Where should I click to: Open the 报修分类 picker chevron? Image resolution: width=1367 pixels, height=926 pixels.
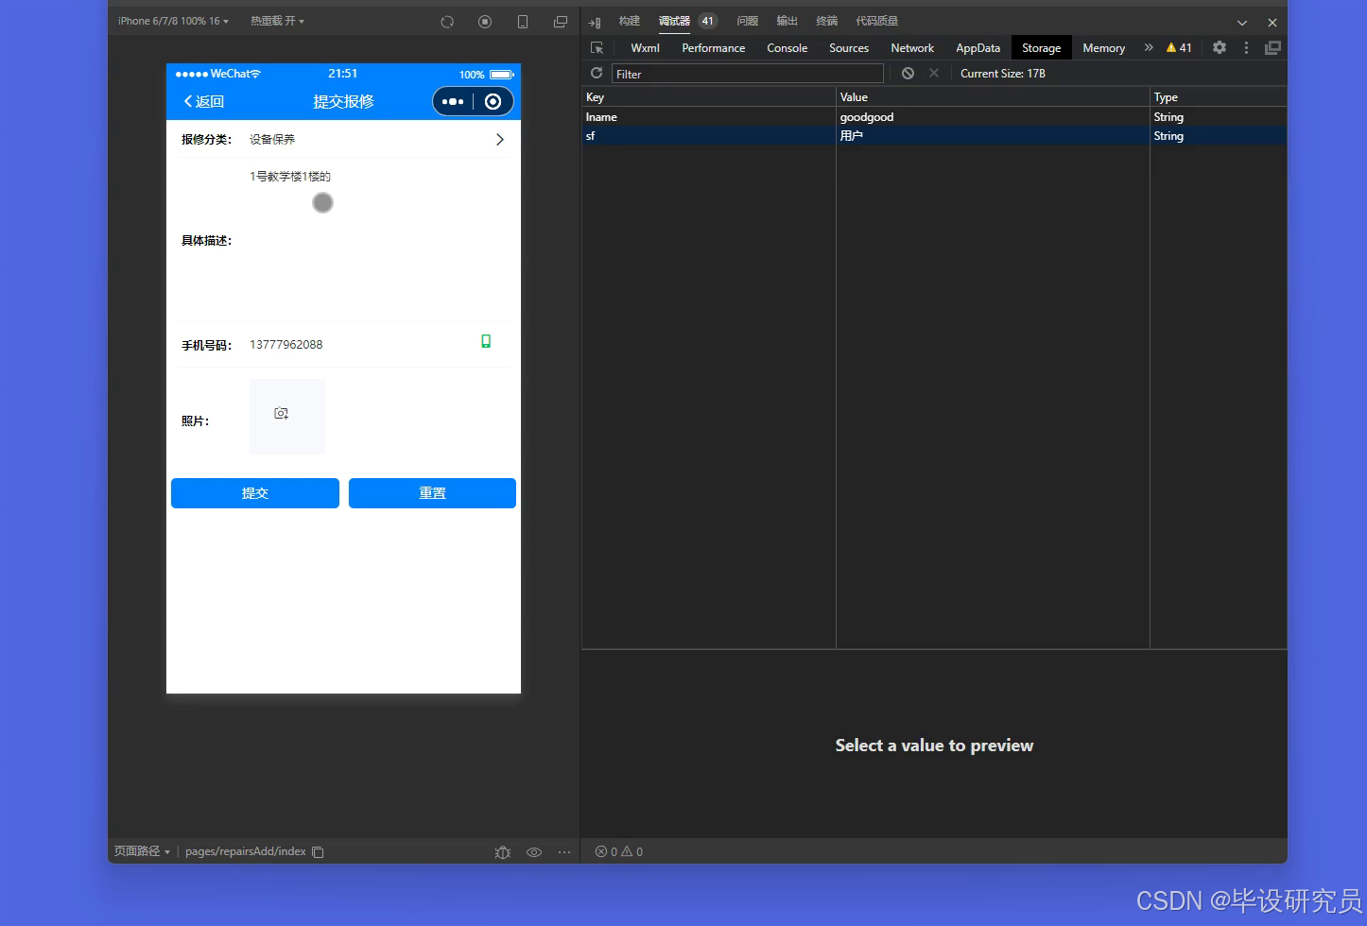click(499, 140)
